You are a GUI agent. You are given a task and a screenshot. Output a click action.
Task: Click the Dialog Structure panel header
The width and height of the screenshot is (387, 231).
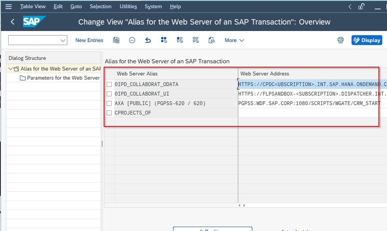pyautogui.click(x=54, y=58)
